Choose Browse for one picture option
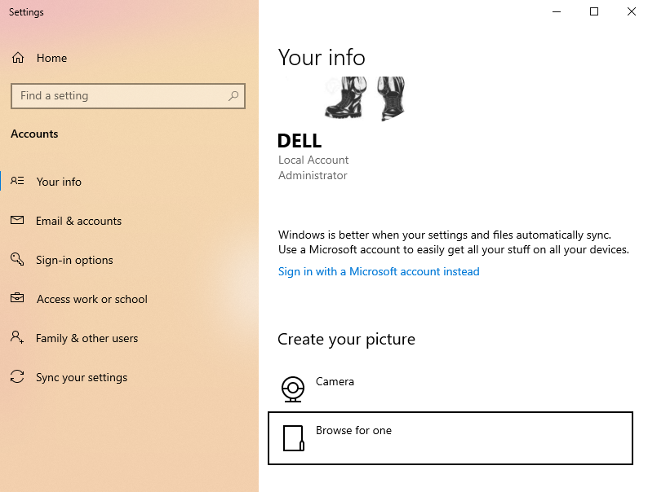The width and height of the screenshot is (648, 492). 450,438
